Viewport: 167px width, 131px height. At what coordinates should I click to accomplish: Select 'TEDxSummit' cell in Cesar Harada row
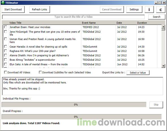pyautogui.click(x=90, y=47)
